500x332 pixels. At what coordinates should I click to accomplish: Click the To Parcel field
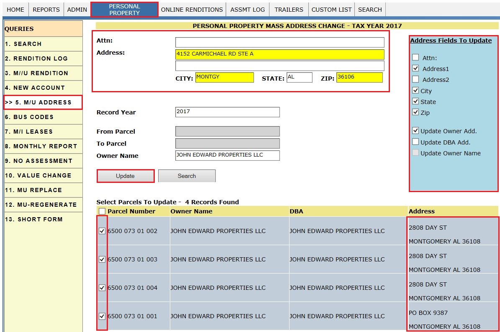pyautogui.click(x=227, y=143)
